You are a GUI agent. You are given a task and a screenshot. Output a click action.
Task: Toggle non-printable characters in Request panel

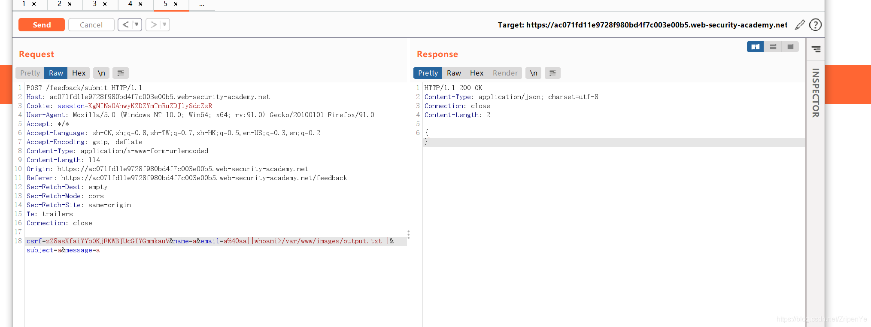(x=101, y=73)
